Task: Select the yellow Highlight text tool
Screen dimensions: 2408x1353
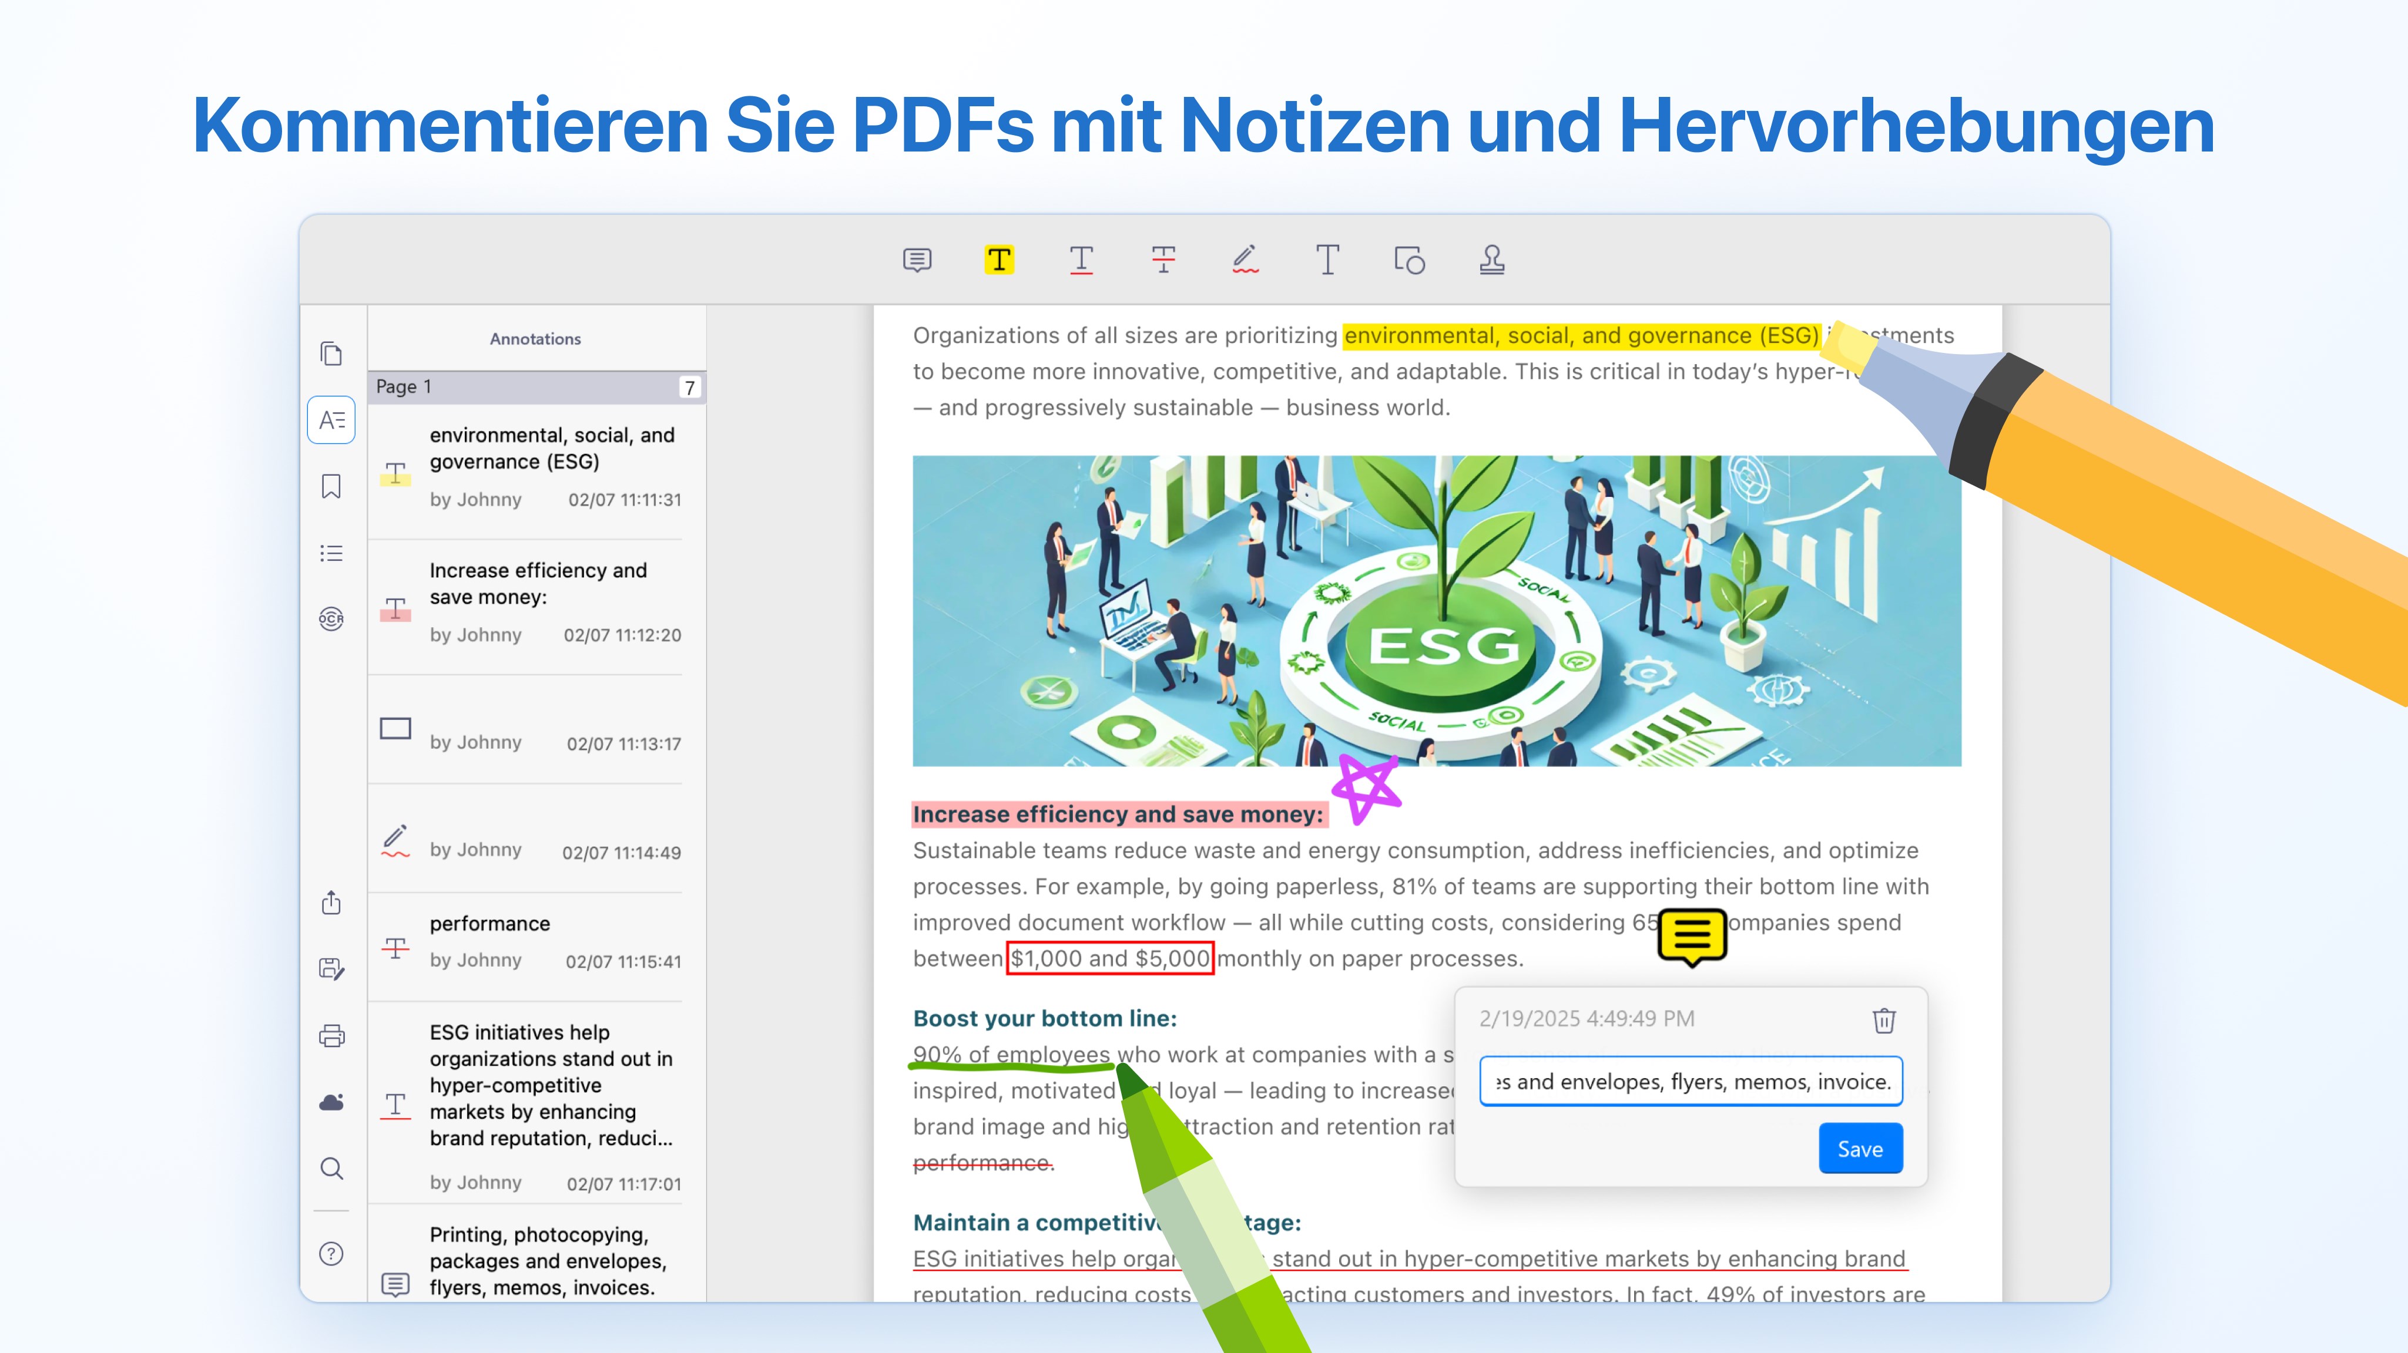Action: pos(998,260)
